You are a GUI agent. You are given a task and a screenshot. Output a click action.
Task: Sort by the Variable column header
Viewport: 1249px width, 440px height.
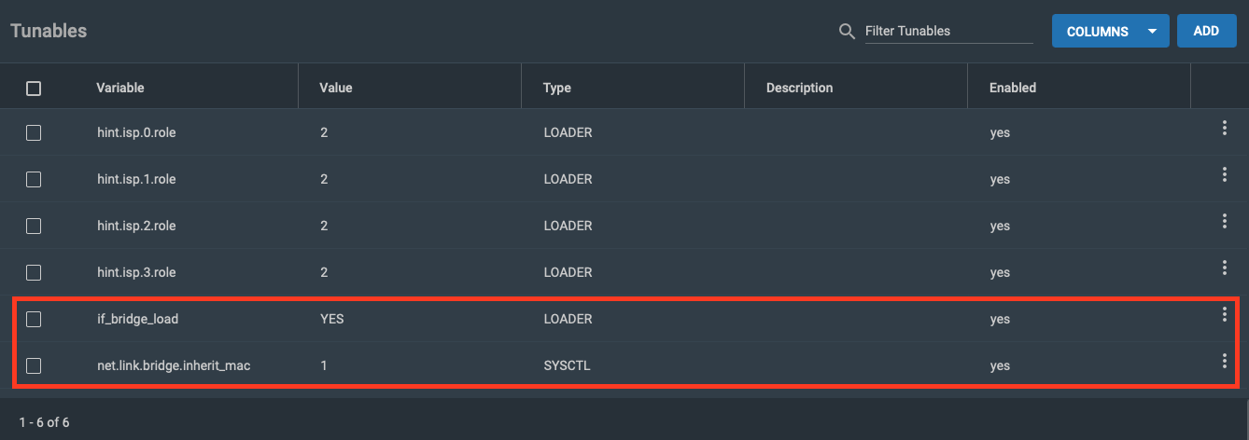[x=120, y=88]
